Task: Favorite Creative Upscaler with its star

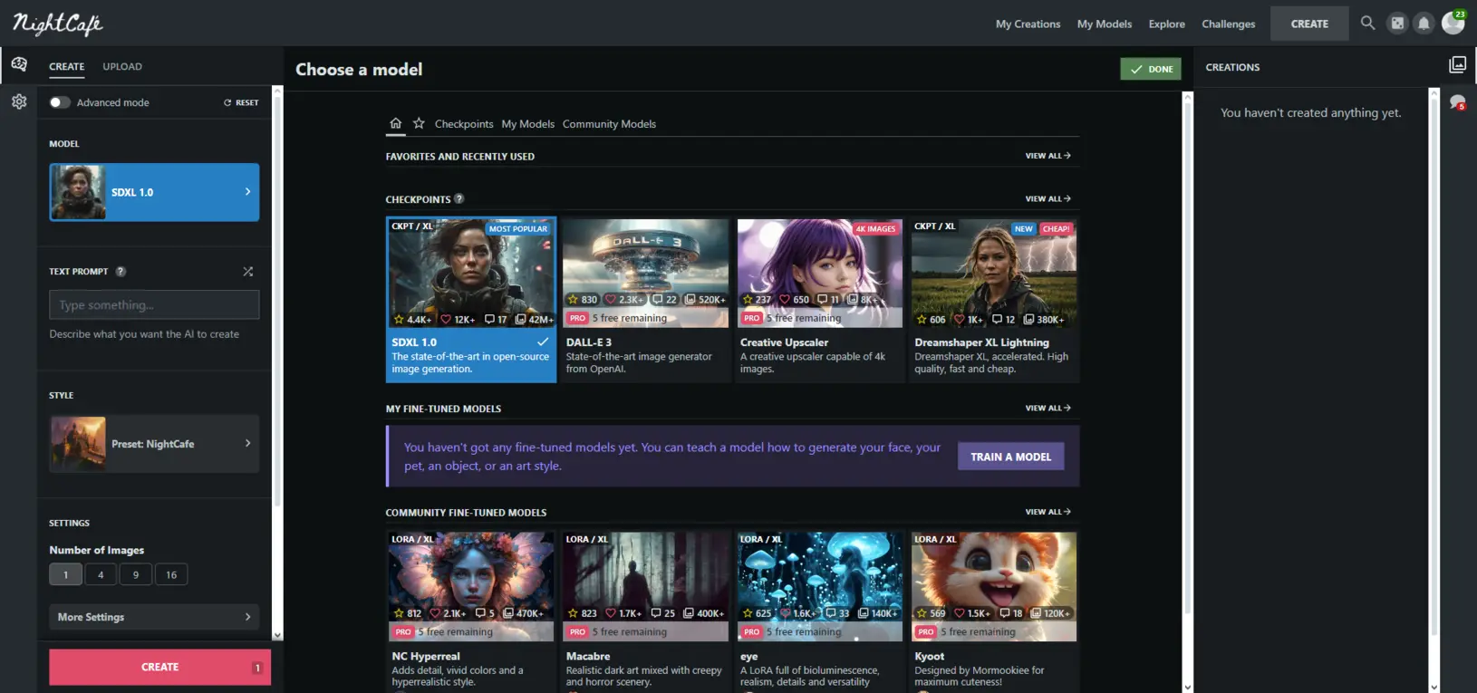Action: point(748,300)
